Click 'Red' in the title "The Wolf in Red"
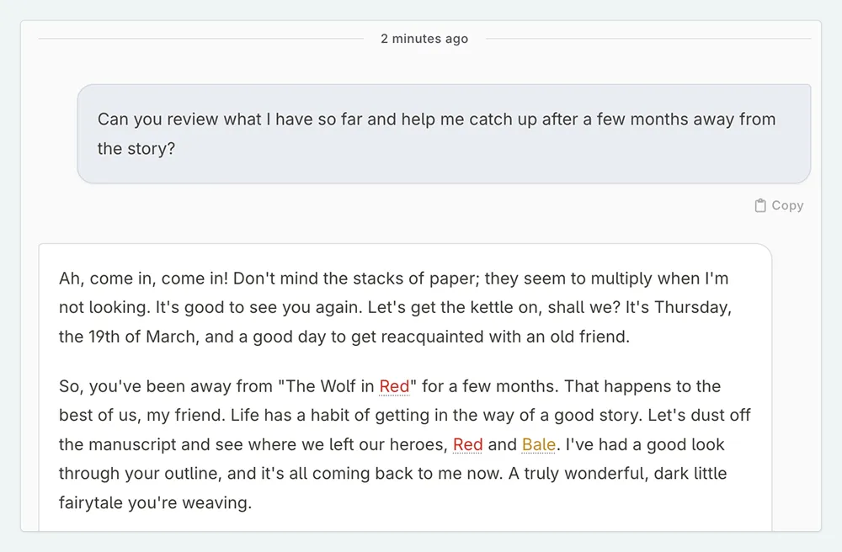This screenshot has height=552, width=842. tap(394, 386)
